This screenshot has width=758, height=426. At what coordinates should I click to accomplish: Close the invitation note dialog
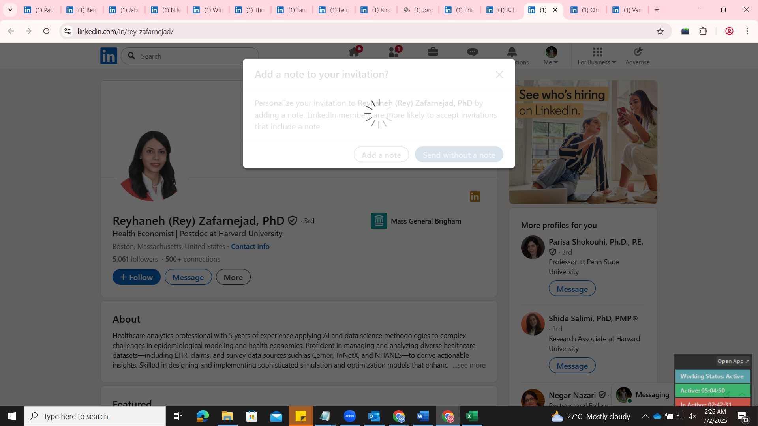(499, 75)
